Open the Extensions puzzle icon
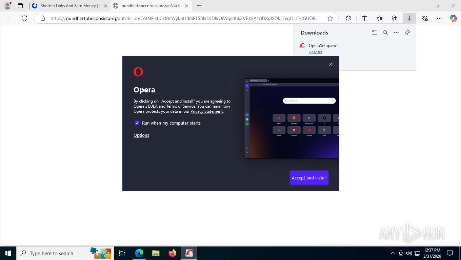 point(348,18)
